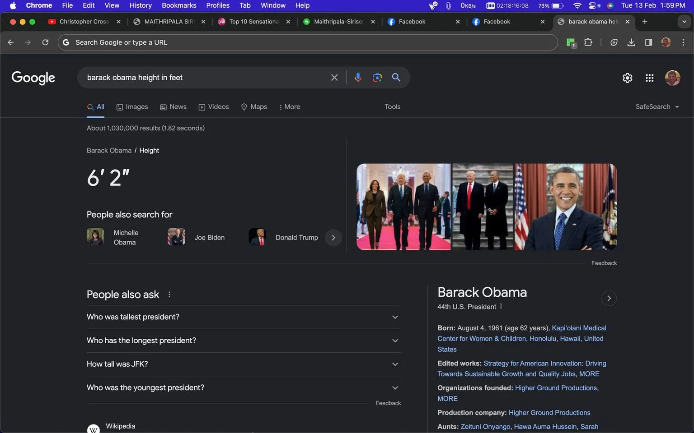Click the Higher Ground Productions production company link

coord(549,413)
